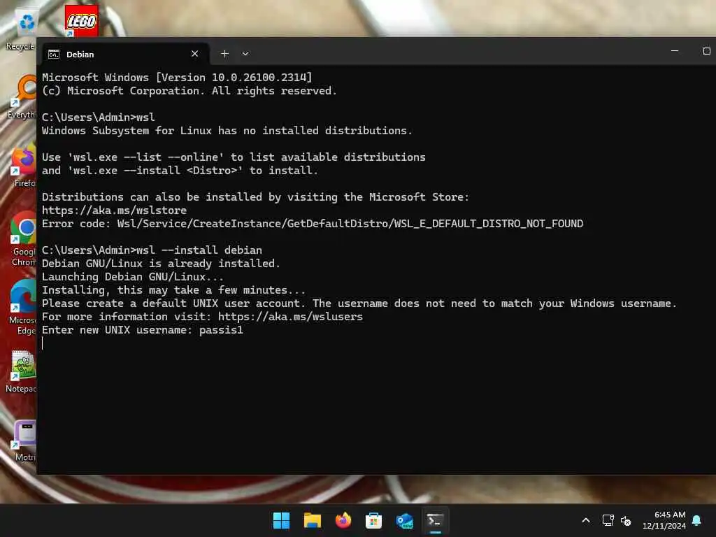This screenshot has height=537, width=716.
Task: Open the LEGO desktop shortcut
Action: [x=81, y=21]
